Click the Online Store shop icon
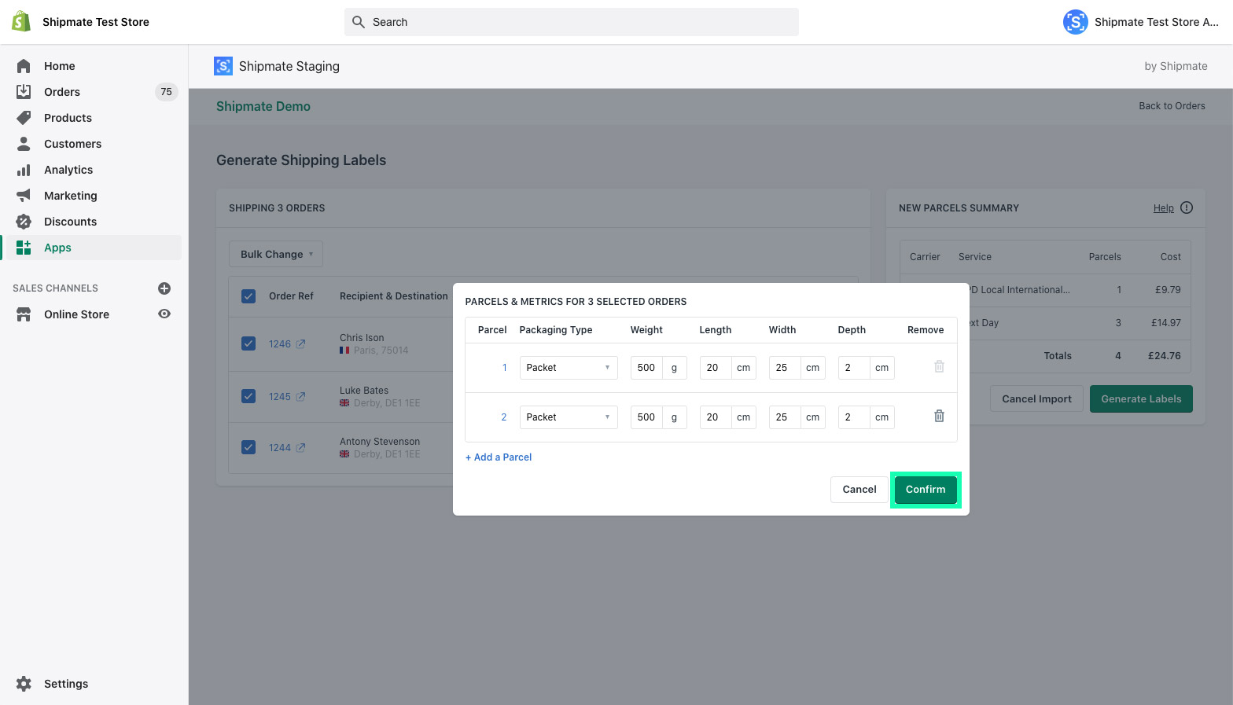The width and height of the screenshot is (1233, 705). (x=24, y=314)
